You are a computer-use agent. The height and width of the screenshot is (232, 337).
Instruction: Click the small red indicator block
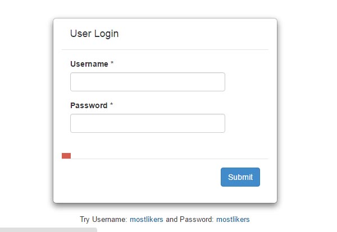coord(66,155)
